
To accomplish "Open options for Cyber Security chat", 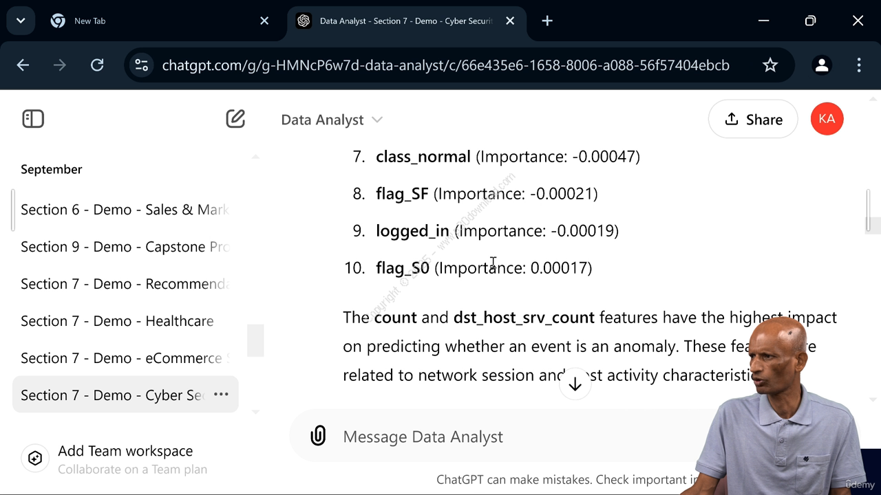I will tap(221, 395).
